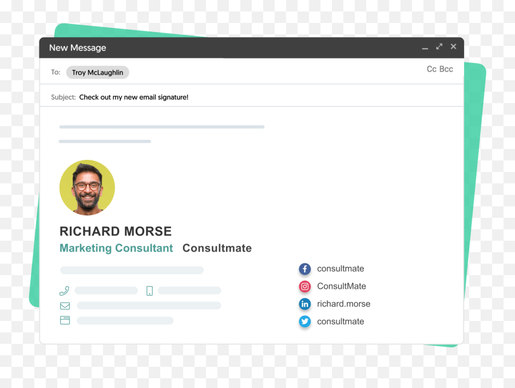
Task: Click the expand arrows on the New Message window
Action: [439, 46]
